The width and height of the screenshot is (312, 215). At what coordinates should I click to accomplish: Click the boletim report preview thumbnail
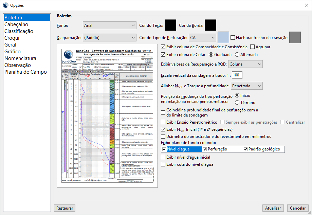click(x=107, y=116)
